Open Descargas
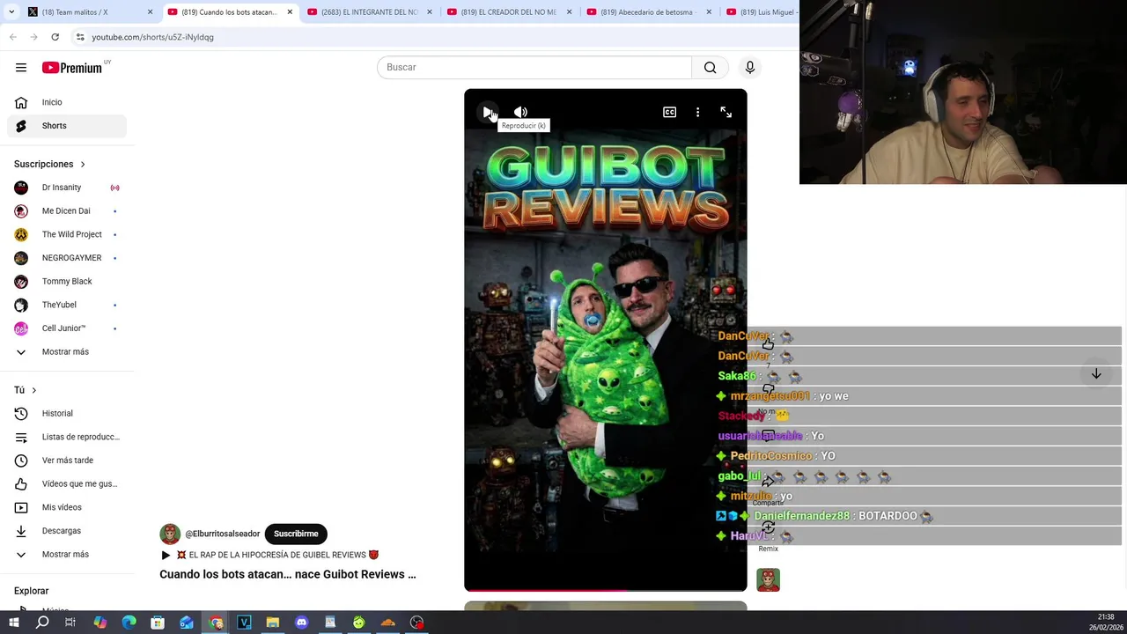 [67, 531]
